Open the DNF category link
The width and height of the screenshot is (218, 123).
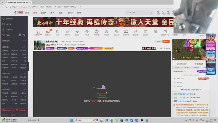click(4, 61)
